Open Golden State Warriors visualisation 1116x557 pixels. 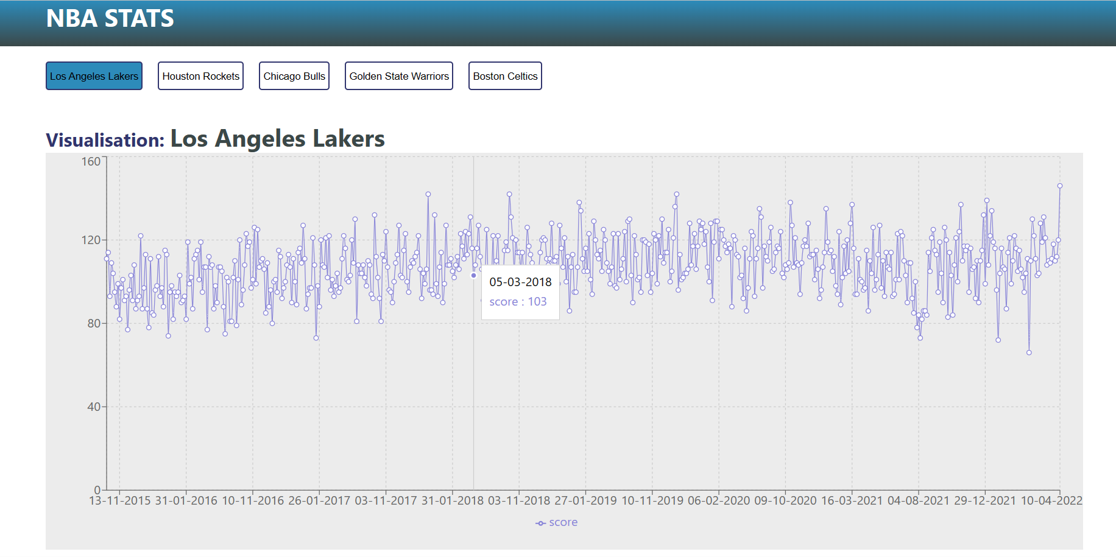click(399, 76)
